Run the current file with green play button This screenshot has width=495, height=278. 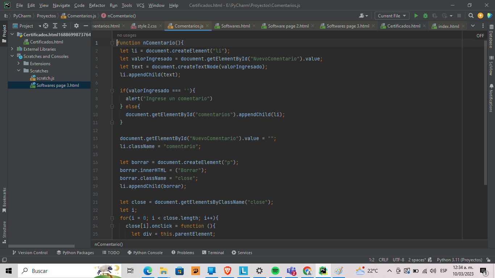tap(416, 16)
